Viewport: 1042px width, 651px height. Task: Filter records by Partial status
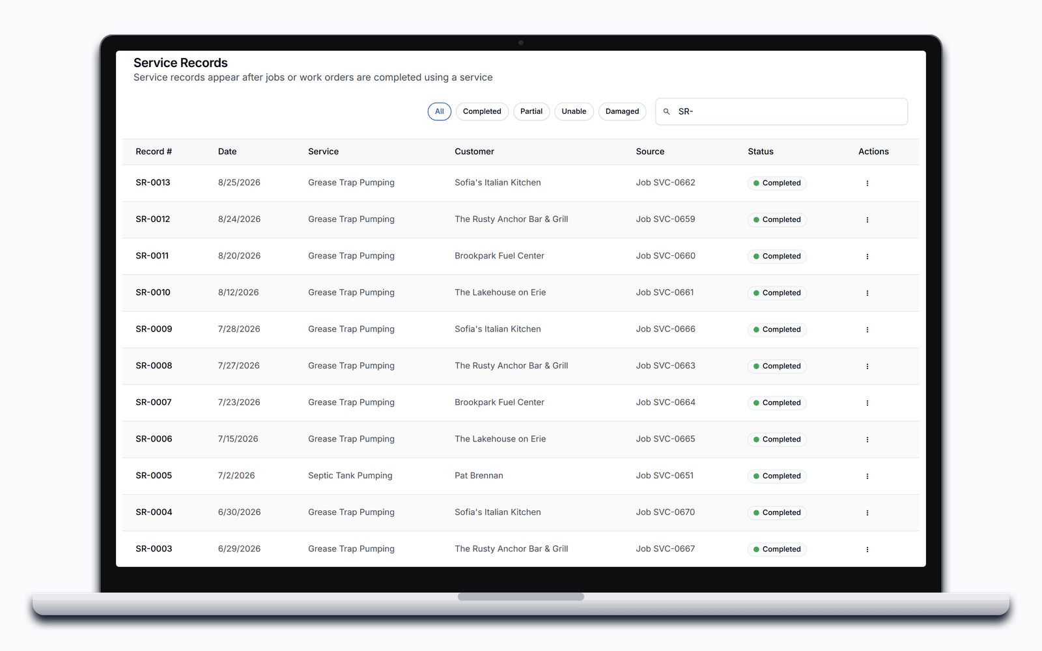point(531,111)
